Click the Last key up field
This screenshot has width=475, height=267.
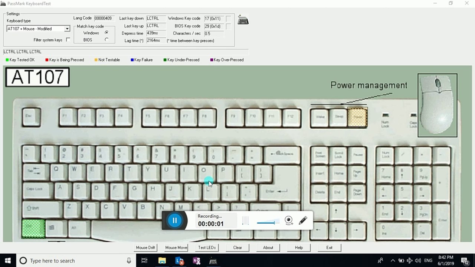[156, 26]
